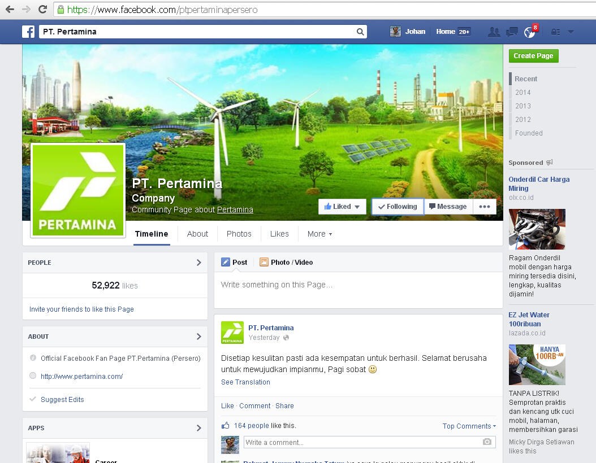The height and width of the screenshot is (463, 596).
Task: Jump to 2013 in the timeline
Action: [x=523, y=106]
